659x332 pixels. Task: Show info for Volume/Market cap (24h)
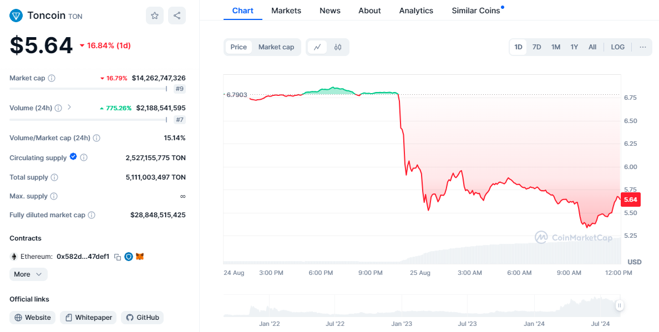coord(97,137)
